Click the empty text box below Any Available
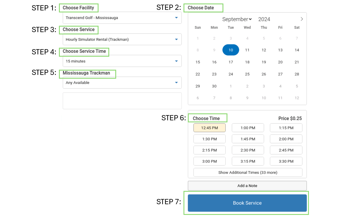Image resolution: width=343 pixels, height=223 pixels. coord(122,101)
